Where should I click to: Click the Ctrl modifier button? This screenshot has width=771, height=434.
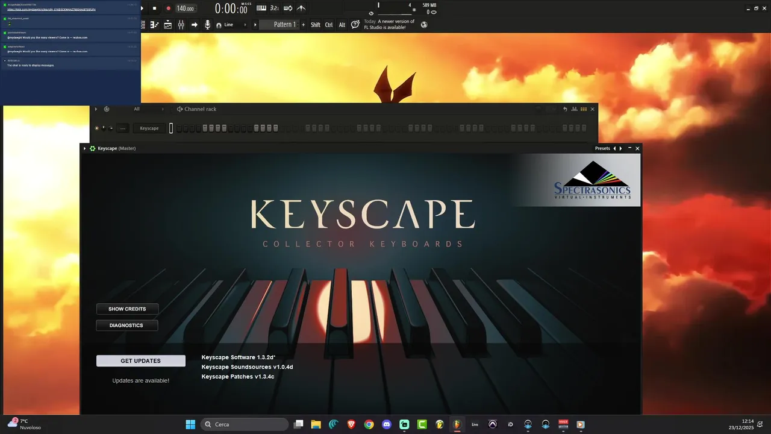click(x=329, y=25)
